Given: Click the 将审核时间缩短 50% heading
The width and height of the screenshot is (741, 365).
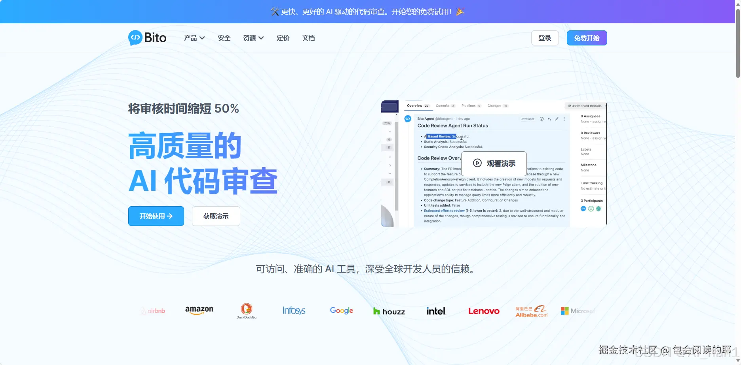Looking at the screenshot, I should [184, 109].
